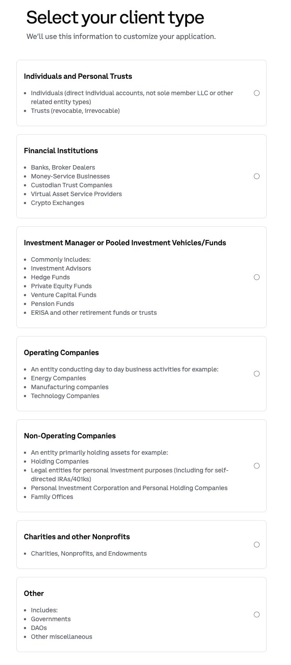Click the Trusts (revocable, irrevocable) bullet text

click(75, 111)
